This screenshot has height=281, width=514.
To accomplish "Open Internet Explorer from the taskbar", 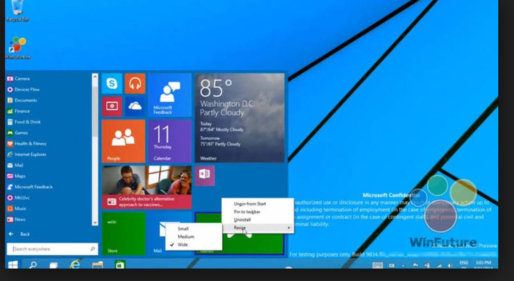I will tap(75, 265).
